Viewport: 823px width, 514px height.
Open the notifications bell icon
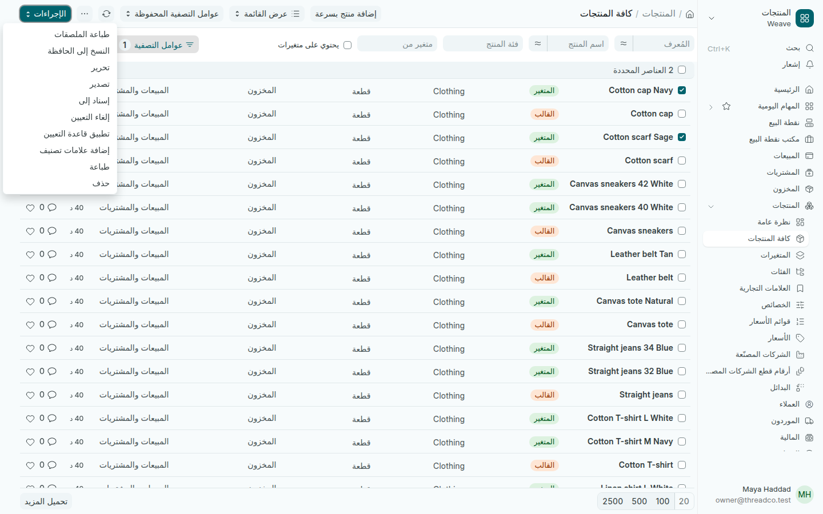coord(809,65)
